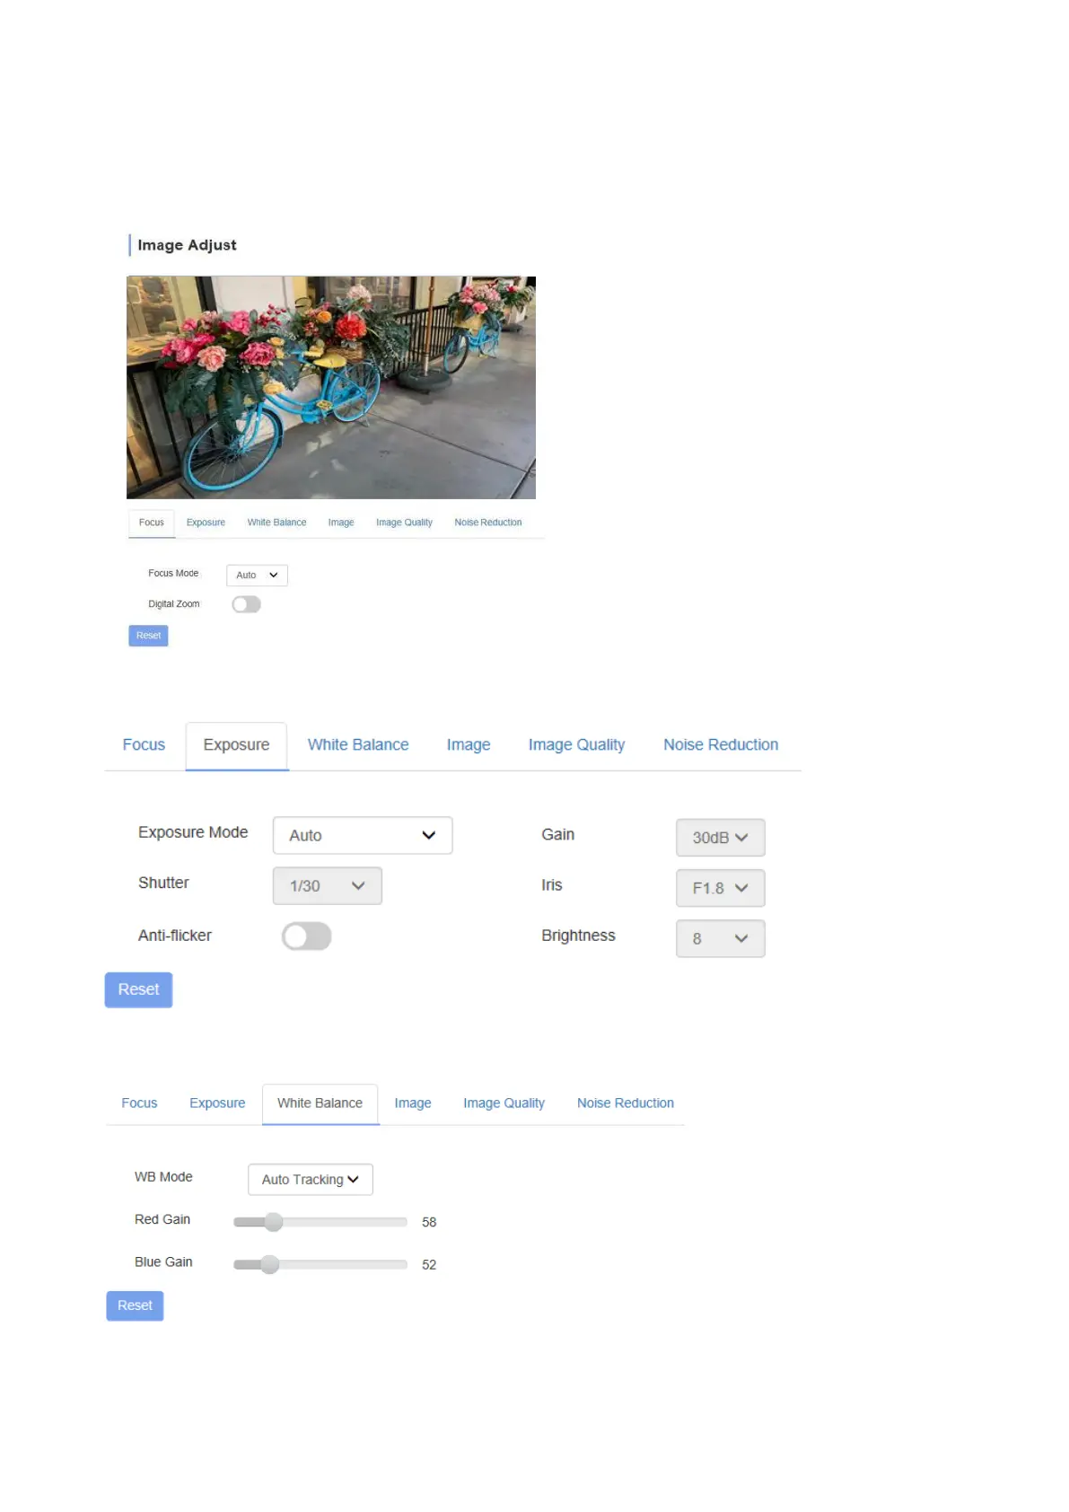The width and height of the screenshot is (1069, 1512).
Task: Expand the Iris F1.8 dropdown
Action: pyautogui.click(x=720, y=888)
